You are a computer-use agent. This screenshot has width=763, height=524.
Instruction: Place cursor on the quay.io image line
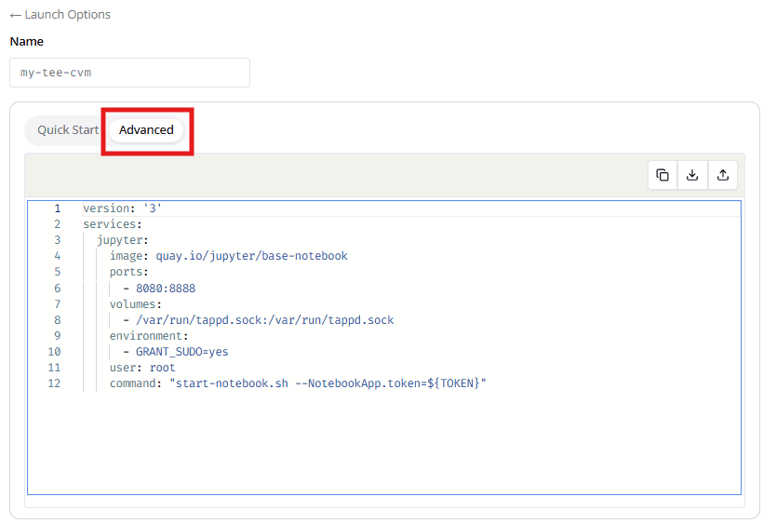tap(228, 256)
